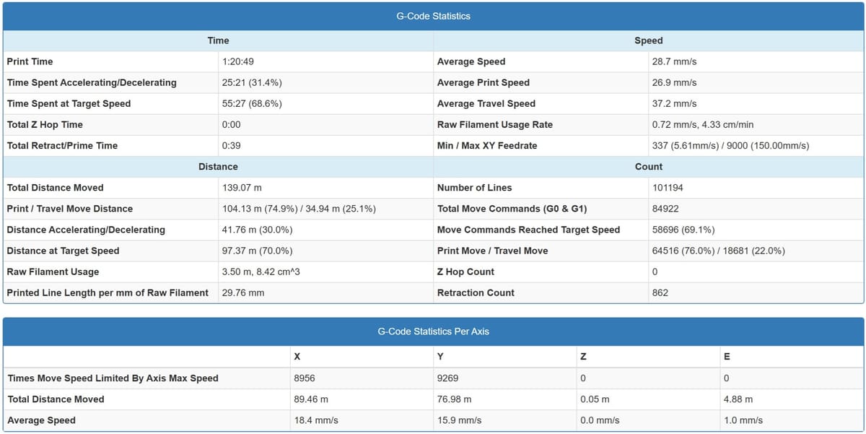Select the value 26.9 mm/s
Viewport: 866px width, 434px height.
(674, 82)
